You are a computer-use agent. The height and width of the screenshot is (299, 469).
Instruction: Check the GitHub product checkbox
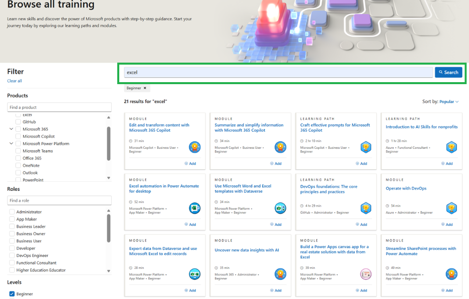pyautogui.click(x=18, y=122)
